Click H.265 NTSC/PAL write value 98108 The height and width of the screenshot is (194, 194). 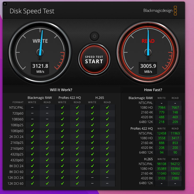tap(162, 164)
